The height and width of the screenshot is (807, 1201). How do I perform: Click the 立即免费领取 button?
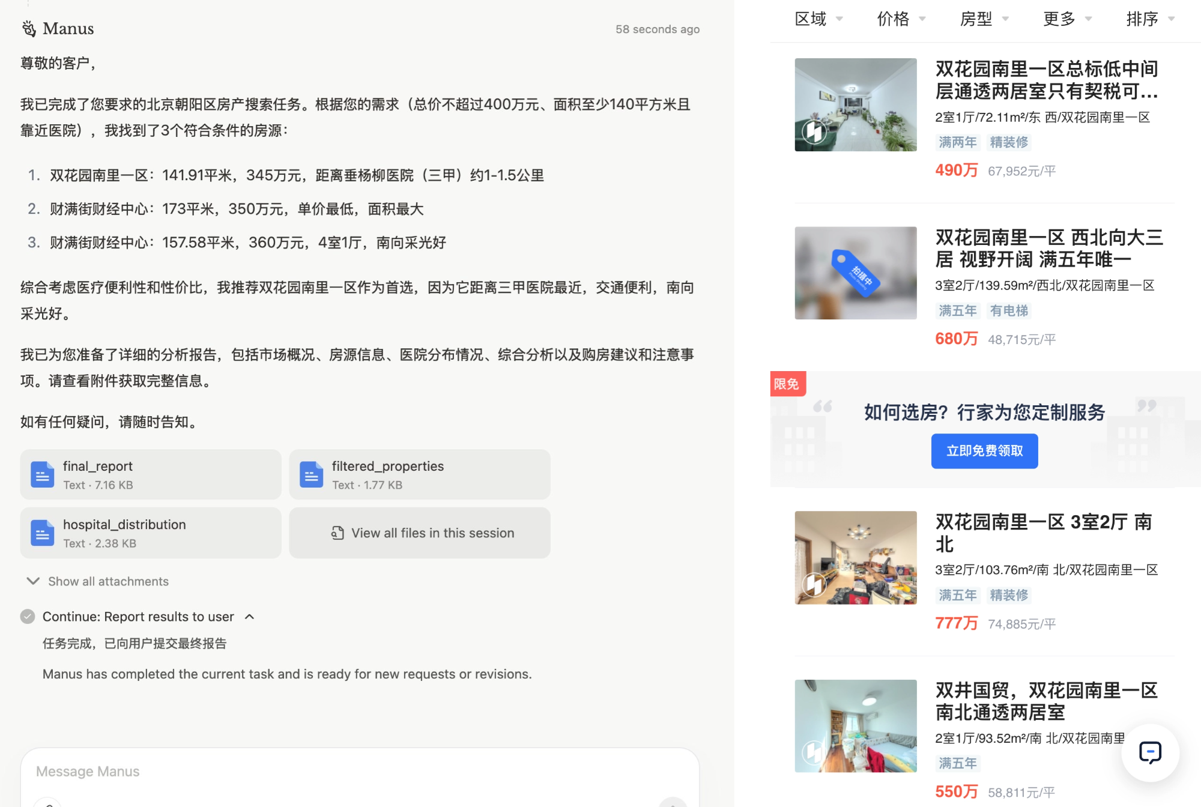coord(984,450)
